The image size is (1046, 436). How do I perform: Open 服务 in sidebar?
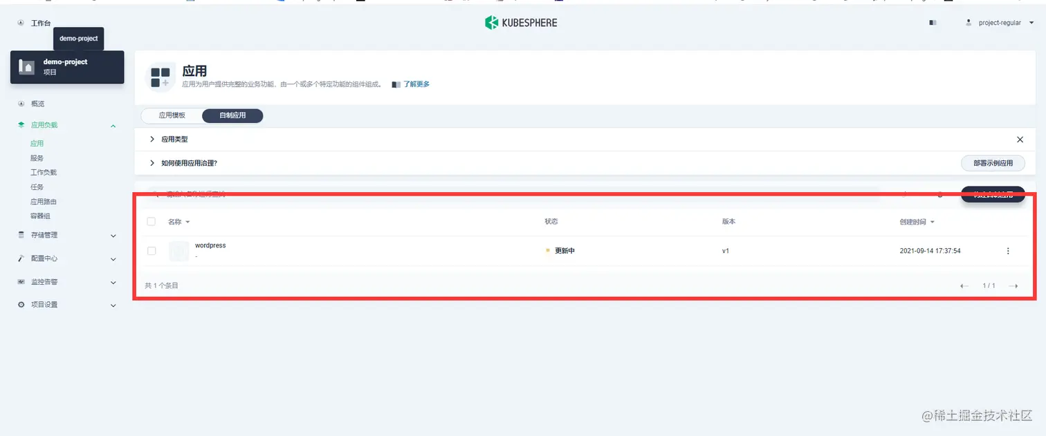[37, 158]
